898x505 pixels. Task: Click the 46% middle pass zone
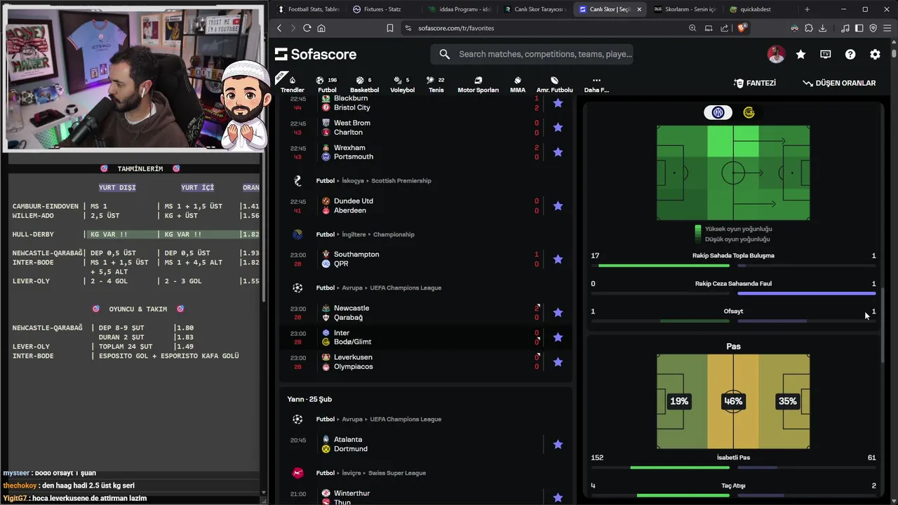(x=733, y=401)
